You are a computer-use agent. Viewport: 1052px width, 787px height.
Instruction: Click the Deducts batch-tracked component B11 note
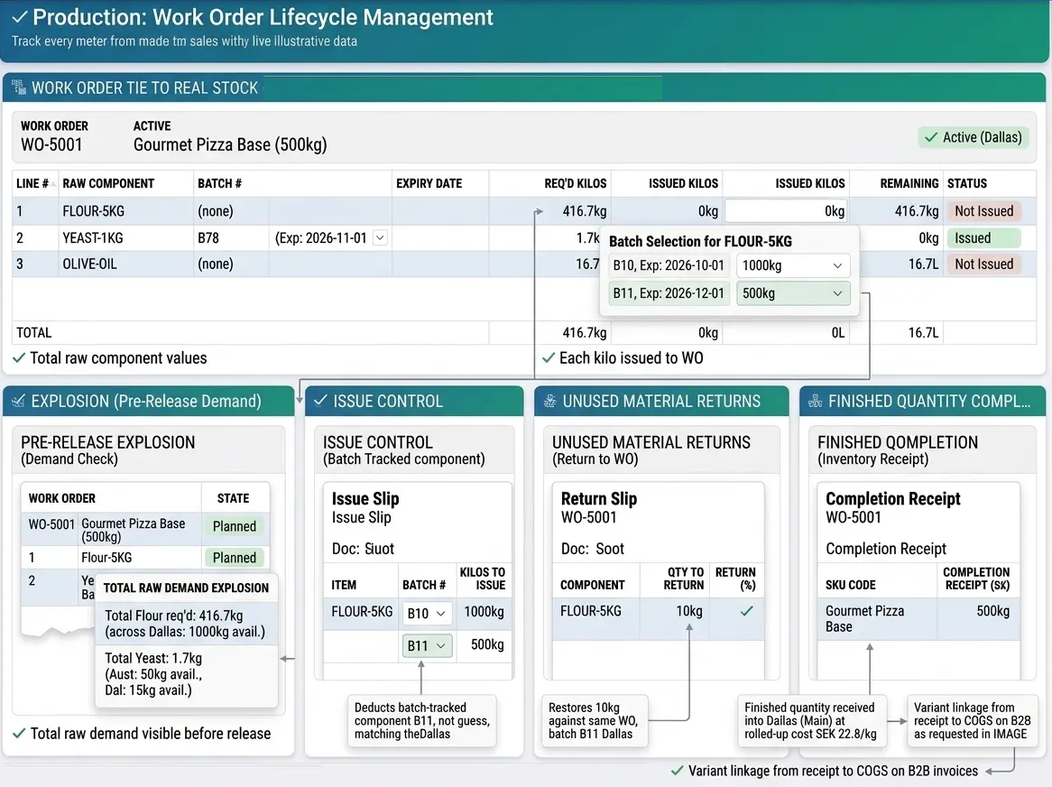(x=422, y=721)
